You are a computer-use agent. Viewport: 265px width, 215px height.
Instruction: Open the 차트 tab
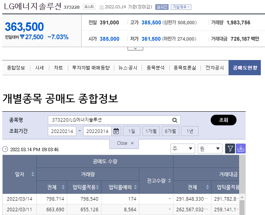click(x=58, y=68)
